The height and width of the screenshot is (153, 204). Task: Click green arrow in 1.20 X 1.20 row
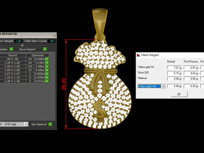[x=47, y=63]
